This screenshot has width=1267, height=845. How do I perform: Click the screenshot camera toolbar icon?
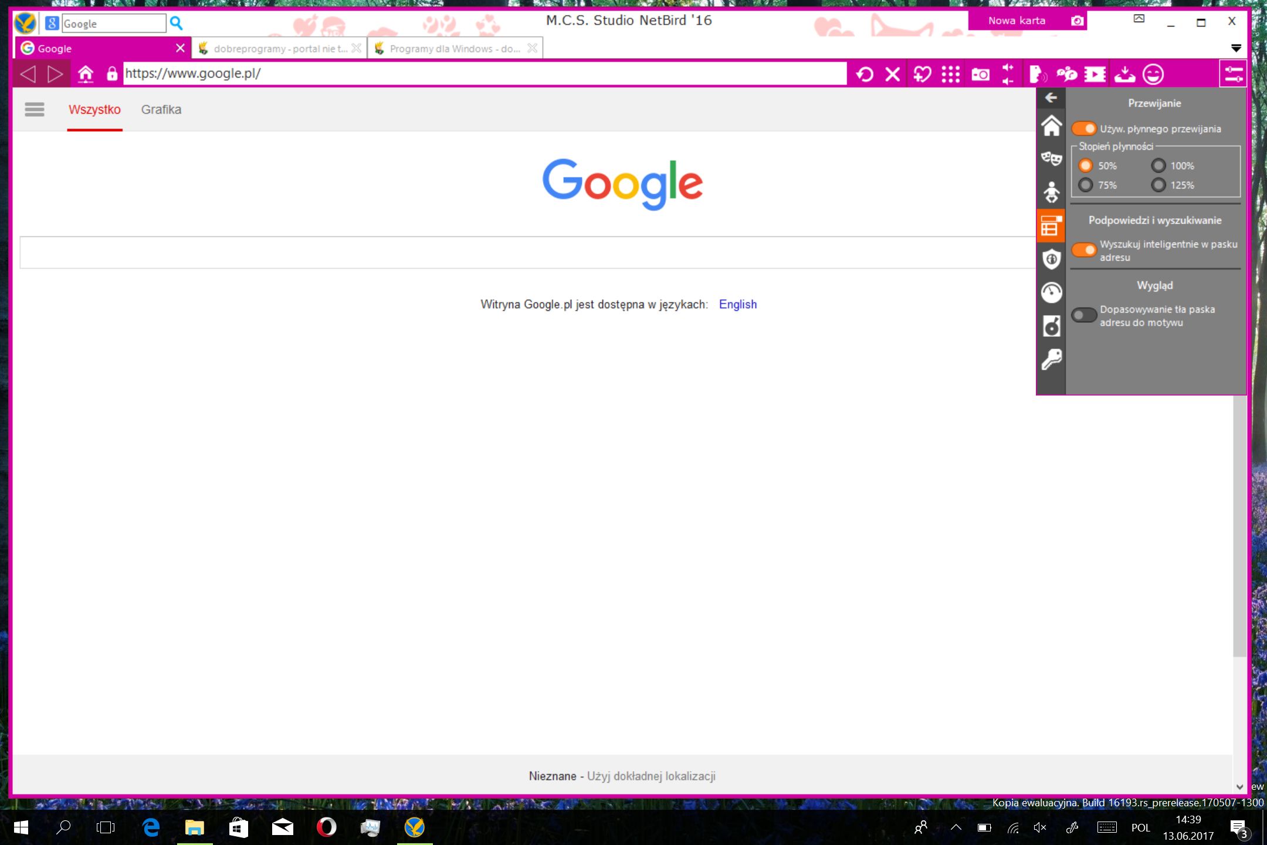980,75
